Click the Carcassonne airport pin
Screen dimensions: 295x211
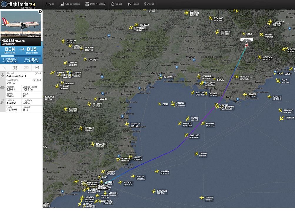tap(103, 93)
